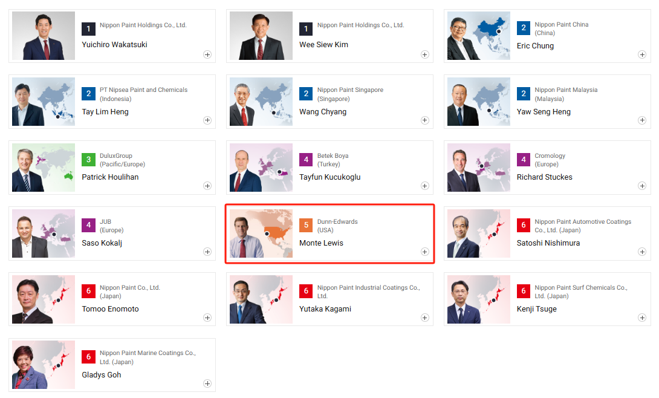Screen dimensions: 659x398
Task: Expand Richard Stuckes card plus icon
Action: (642, 186)
